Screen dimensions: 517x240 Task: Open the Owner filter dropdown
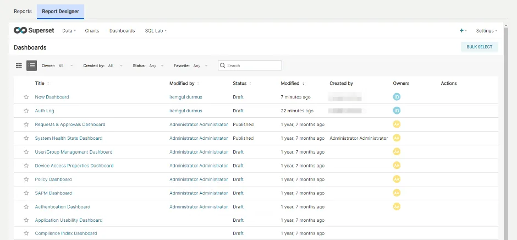coord(65,66)
